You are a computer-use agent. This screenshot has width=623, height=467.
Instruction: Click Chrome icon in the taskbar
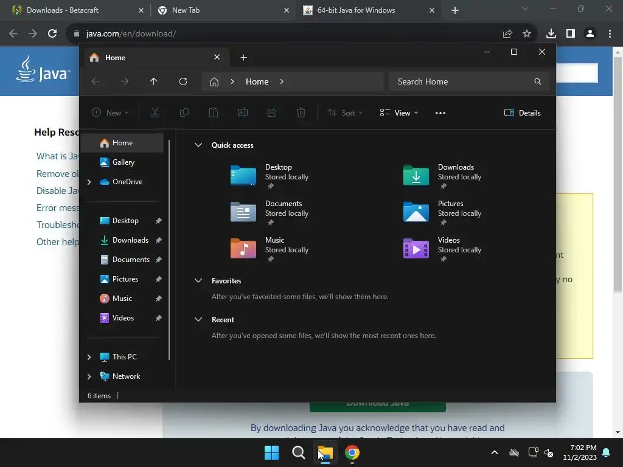coord(352,452)
